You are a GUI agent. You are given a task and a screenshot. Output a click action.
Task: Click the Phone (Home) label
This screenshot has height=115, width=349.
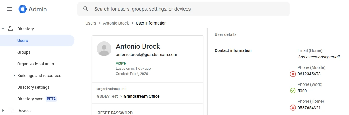coord(311,101)
